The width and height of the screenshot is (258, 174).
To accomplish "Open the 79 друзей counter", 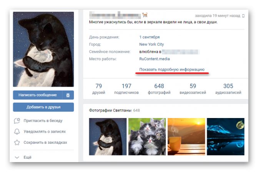I will pyautogui.click(x=98, y=89).
